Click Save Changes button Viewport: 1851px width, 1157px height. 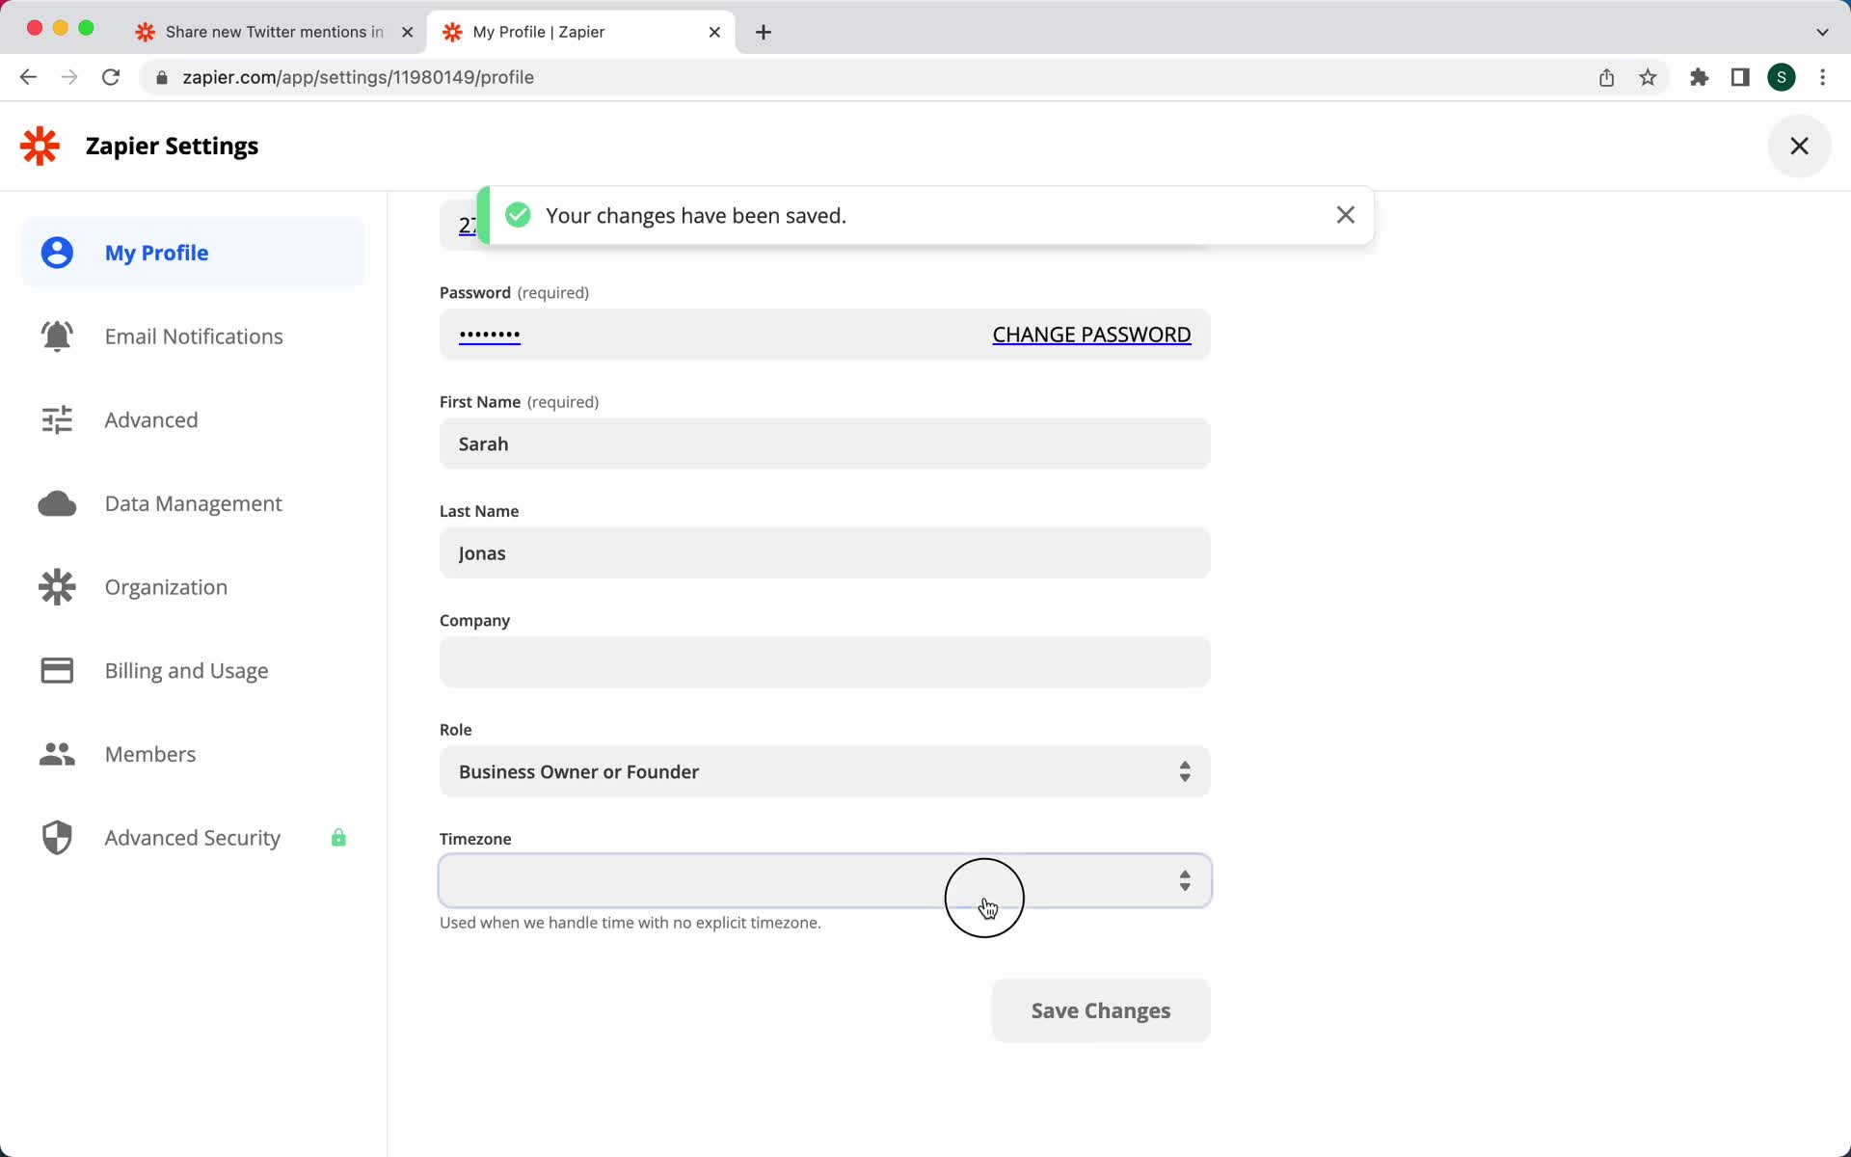[x=1101, y=1010]
